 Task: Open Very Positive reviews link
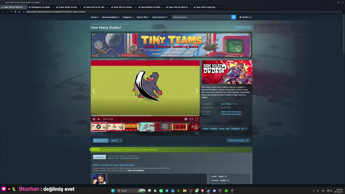point(226,104)
